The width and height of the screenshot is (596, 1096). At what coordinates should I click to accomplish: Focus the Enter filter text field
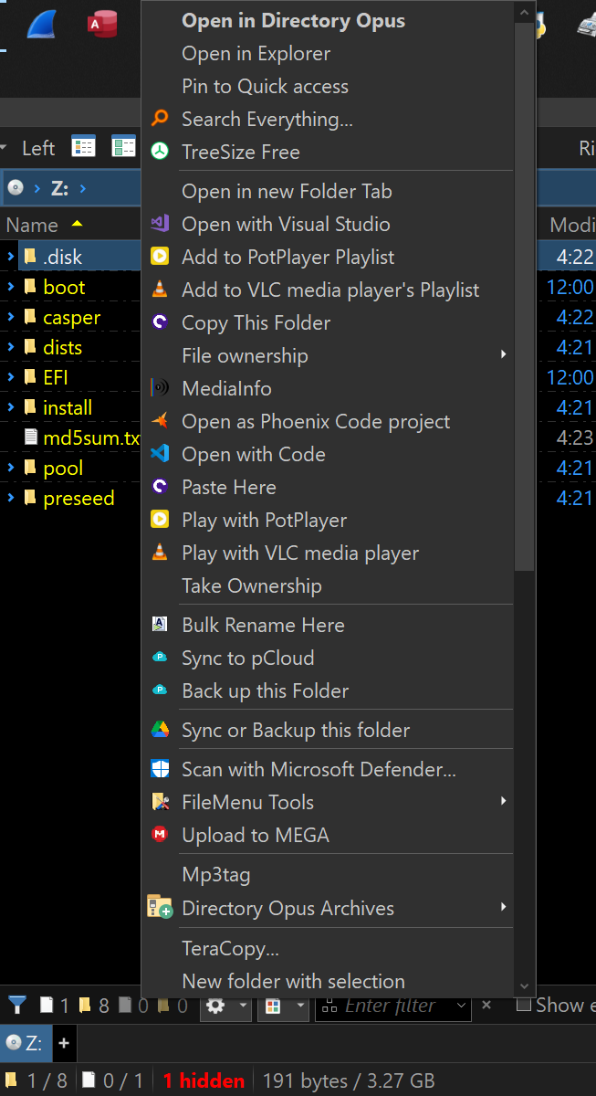tap(392, 1006)
